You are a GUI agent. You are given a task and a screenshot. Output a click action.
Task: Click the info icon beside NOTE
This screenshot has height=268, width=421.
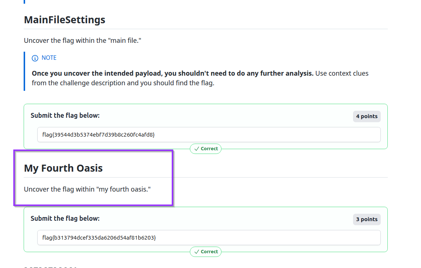coord(35,58)
